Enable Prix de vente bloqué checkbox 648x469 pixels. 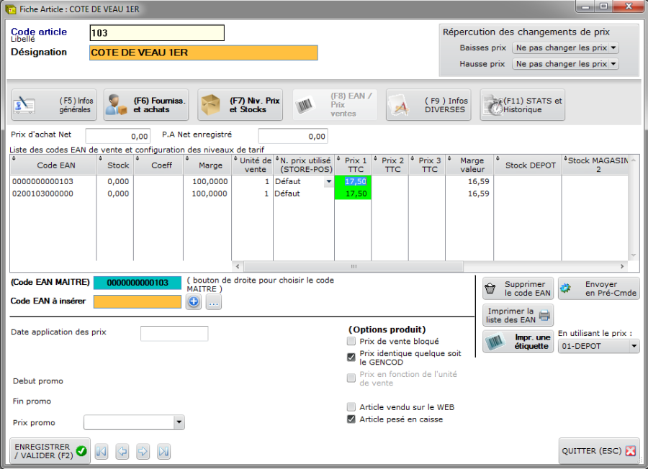(x=351, y=342)
